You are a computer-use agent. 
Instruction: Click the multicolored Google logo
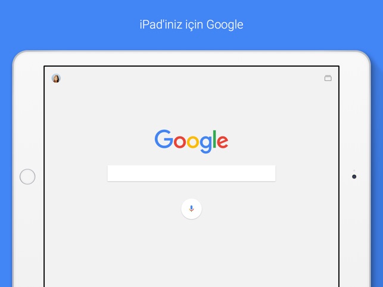tap(192, 142)
